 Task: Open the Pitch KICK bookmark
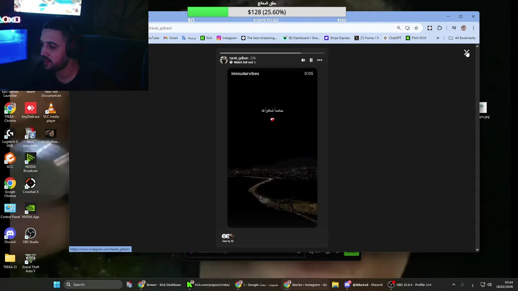pos(416,38)
